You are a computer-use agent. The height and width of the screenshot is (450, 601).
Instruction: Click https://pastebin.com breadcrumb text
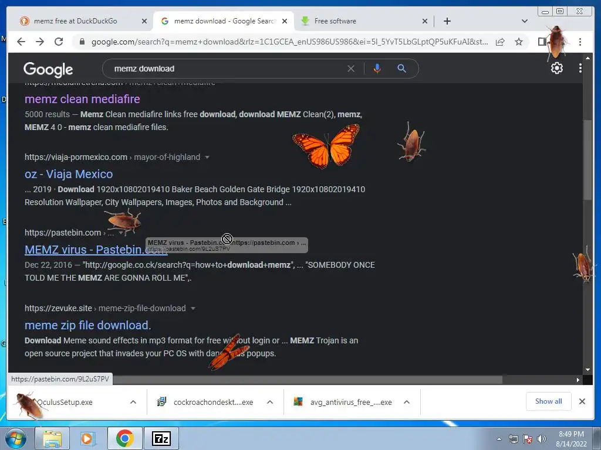coord(63,233)
